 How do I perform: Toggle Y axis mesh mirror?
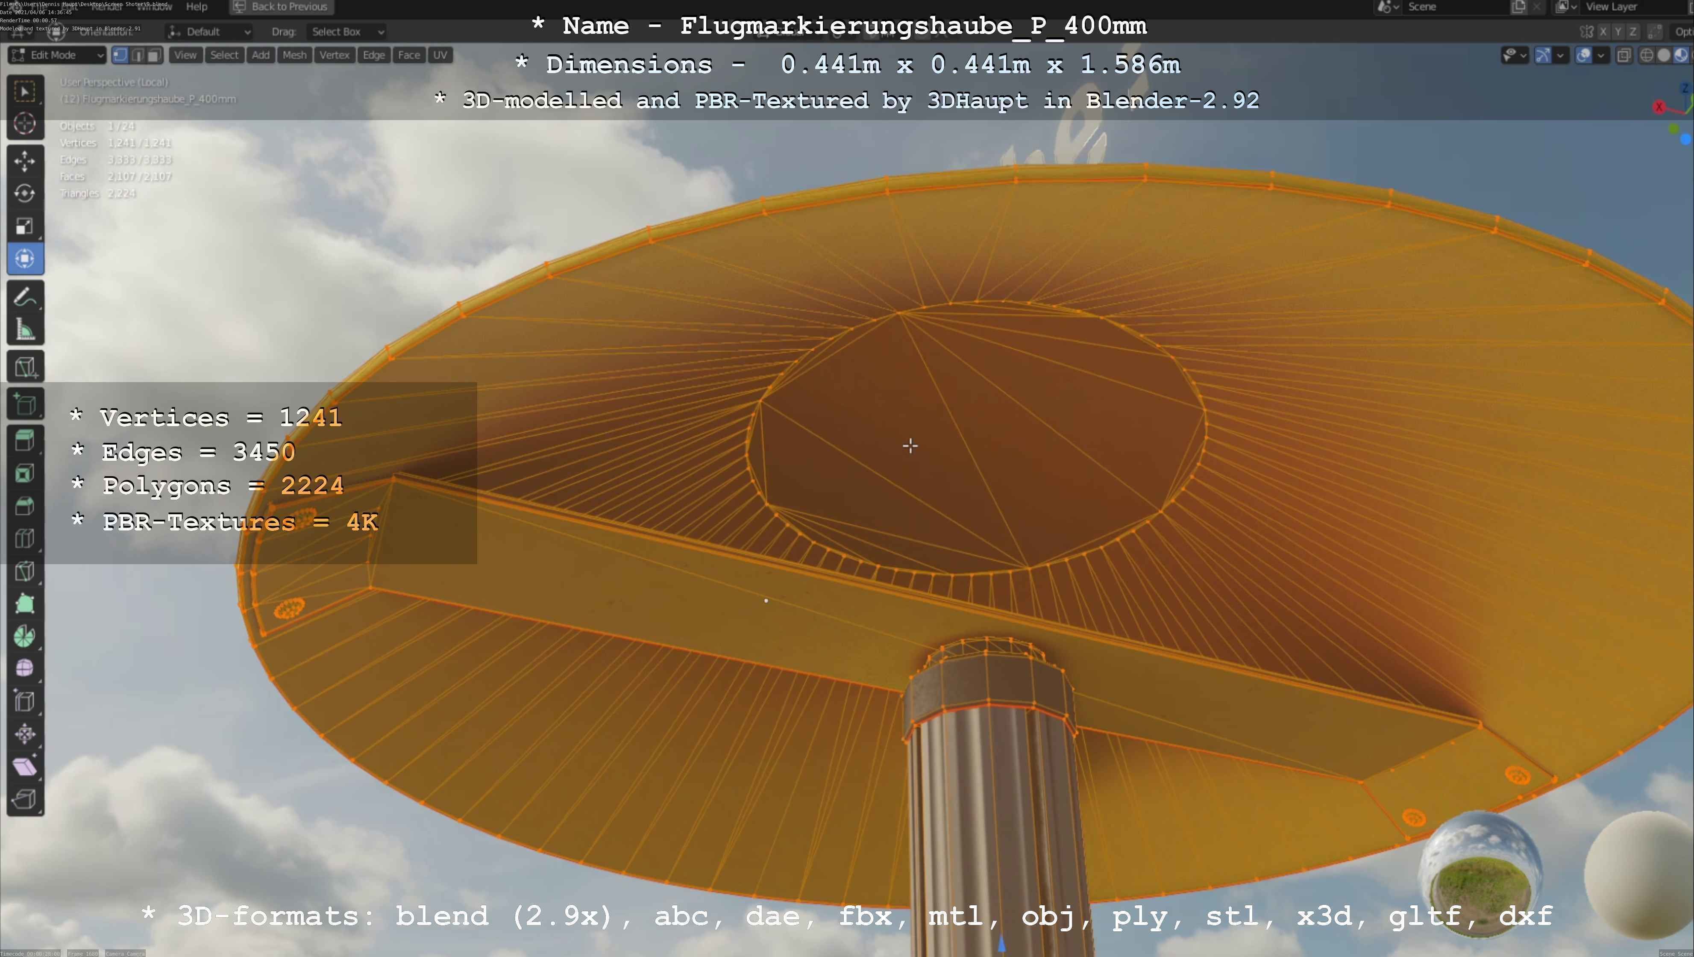coord(1618,32)
